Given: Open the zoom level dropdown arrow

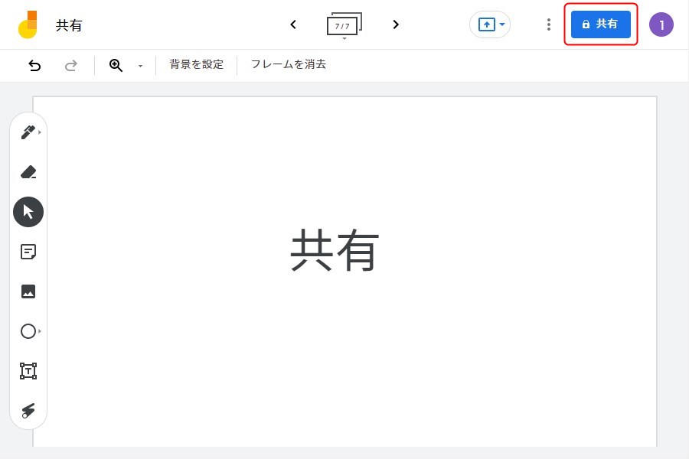Looking at the screenshot, I should point(140,66).
